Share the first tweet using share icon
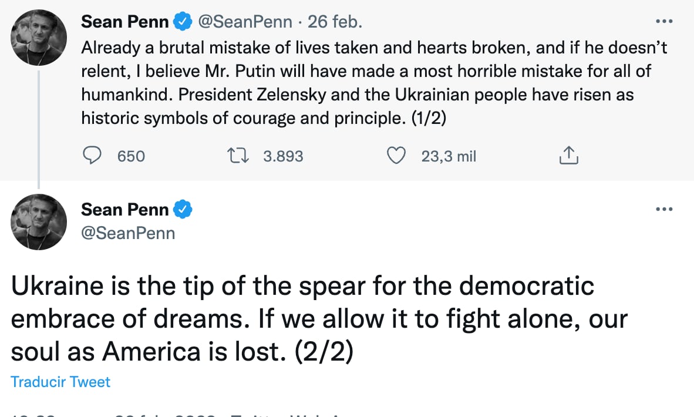The width and height of the screenshot is (694, 417). [568, 156]
